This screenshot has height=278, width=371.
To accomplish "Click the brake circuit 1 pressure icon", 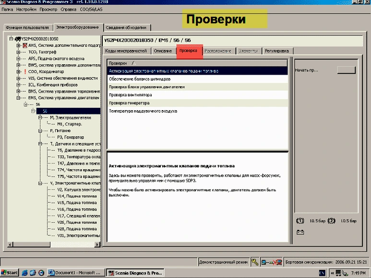I will (300, 221).
